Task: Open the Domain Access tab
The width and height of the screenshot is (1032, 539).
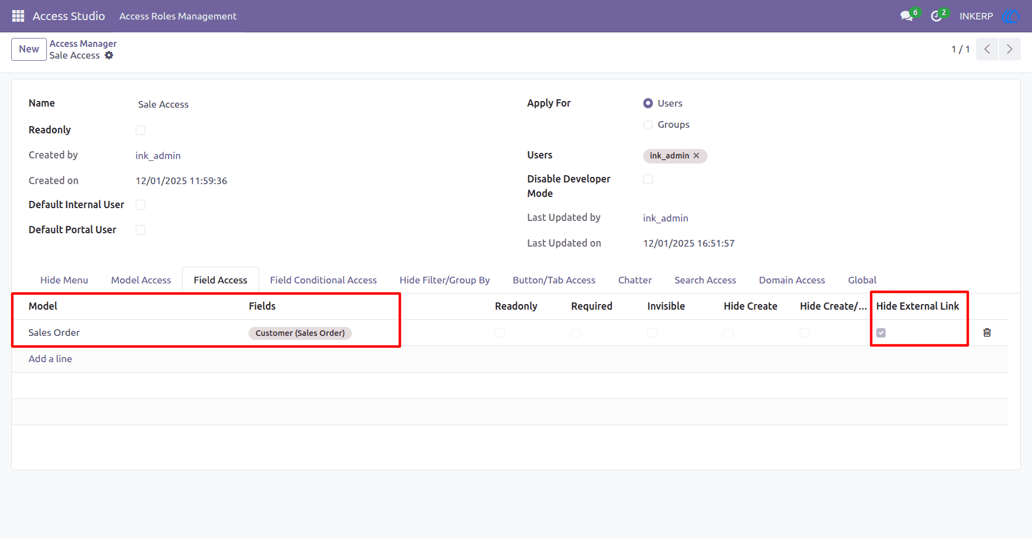Action: (792, 280)
